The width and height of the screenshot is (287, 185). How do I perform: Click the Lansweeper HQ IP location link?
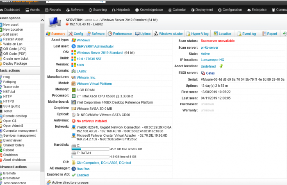[x=212, y=60]
